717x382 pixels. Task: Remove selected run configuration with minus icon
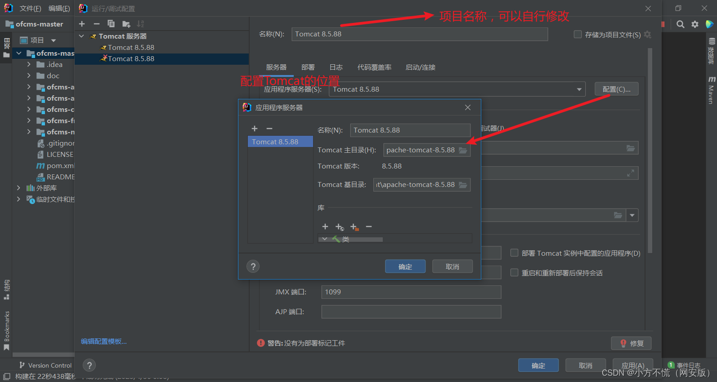coord(96,24)
